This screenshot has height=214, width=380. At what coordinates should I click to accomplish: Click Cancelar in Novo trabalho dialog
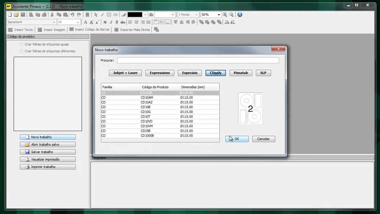coord(263,139)
